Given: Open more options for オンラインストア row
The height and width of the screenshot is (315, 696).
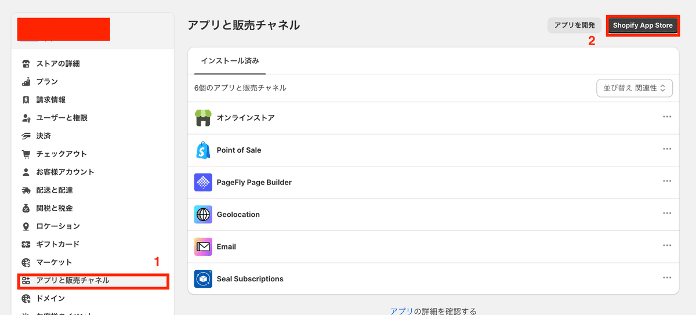Looking at the screenshot, I should [667, 117].
